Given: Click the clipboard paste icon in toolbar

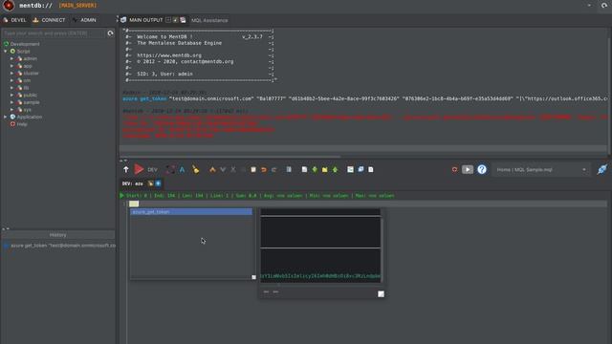Looking at the screenshot, I should (x=253, y=170).
